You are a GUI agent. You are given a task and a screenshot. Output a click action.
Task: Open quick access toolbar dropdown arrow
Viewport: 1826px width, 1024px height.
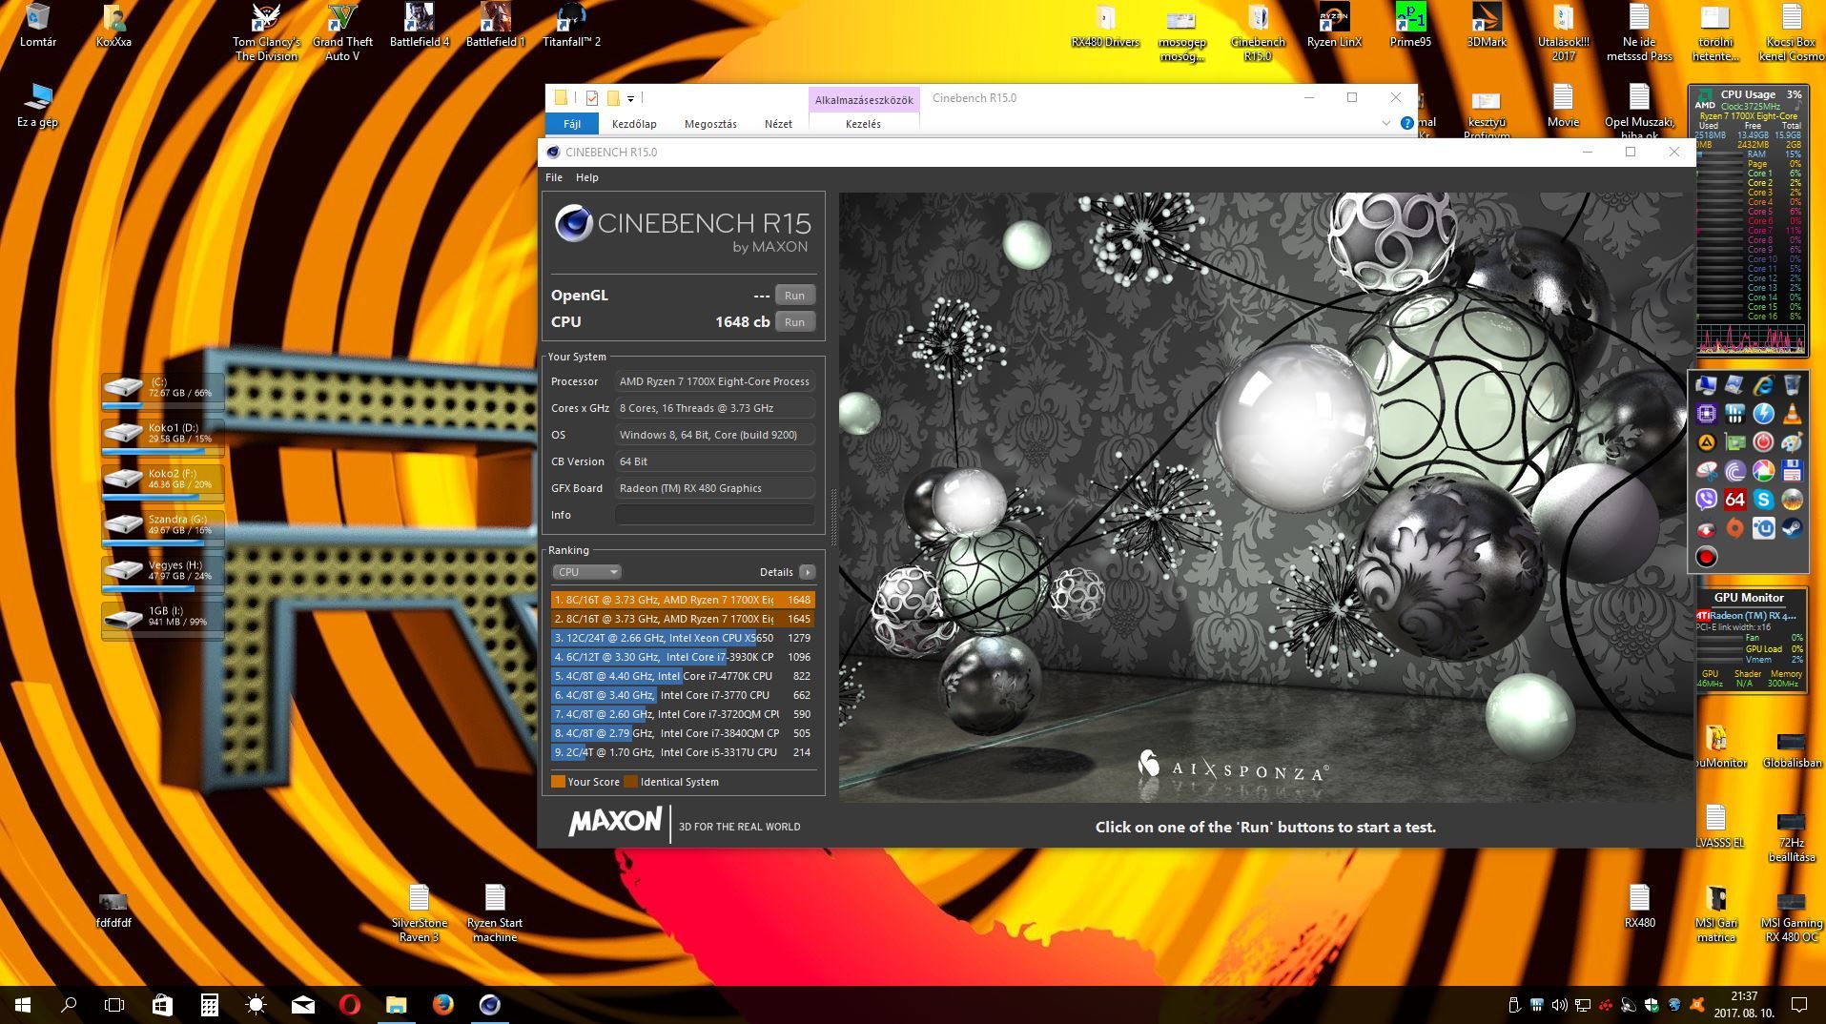(630, 98)
